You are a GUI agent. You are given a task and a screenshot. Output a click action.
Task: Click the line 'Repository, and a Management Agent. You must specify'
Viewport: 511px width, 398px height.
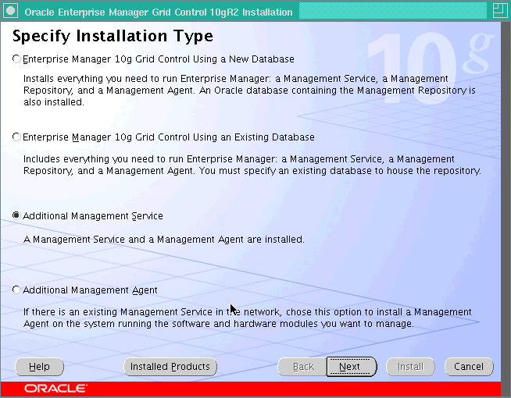tap(252, 171)
